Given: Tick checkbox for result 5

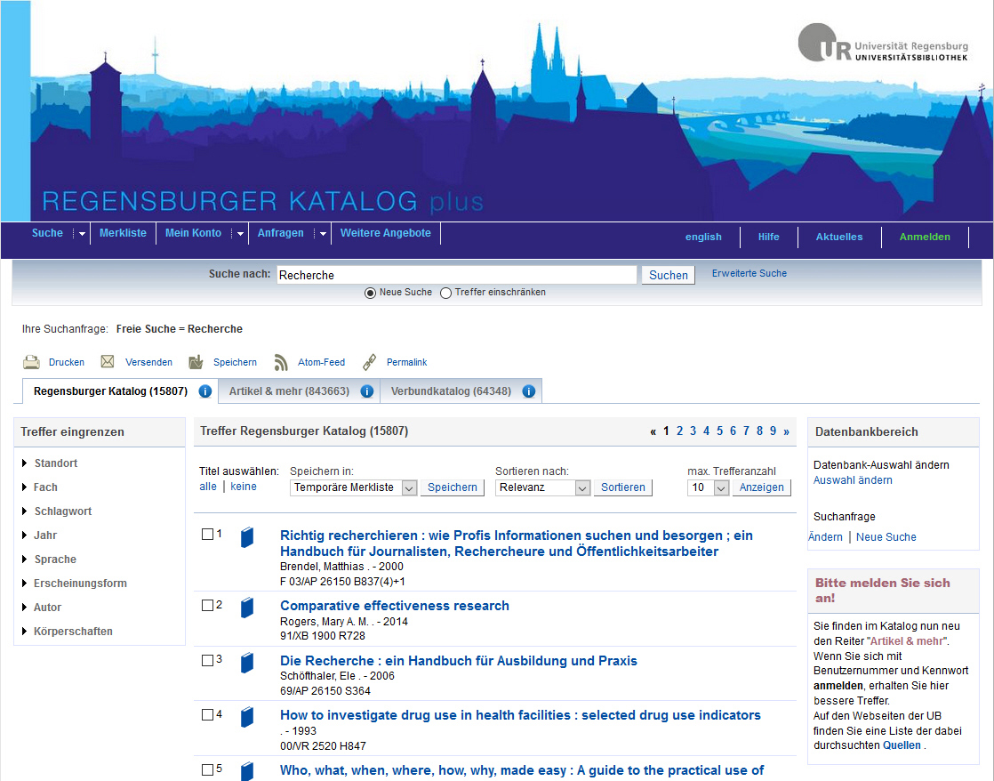Looking at the screenshot, I should [x=207, y=769].
